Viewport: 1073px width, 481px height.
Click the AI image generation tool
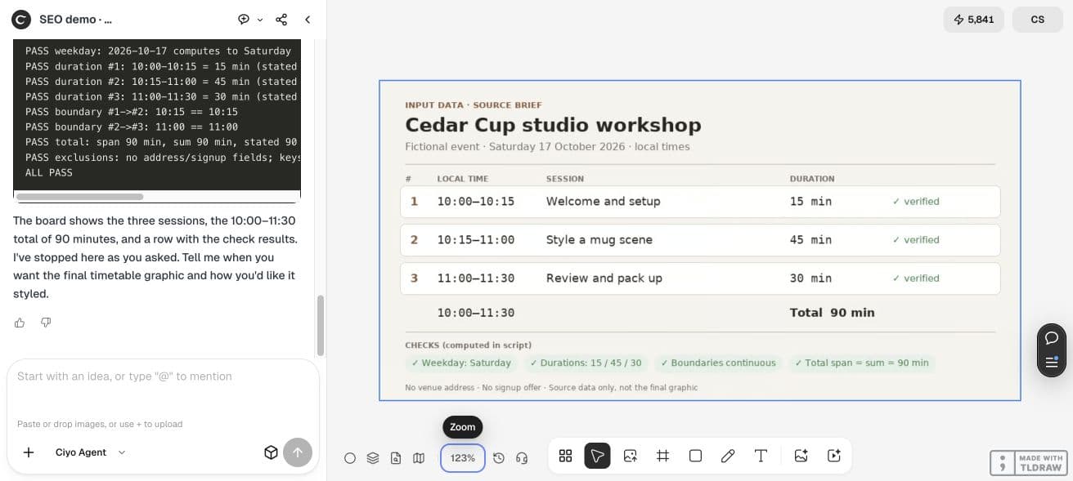tap(801, 456)
